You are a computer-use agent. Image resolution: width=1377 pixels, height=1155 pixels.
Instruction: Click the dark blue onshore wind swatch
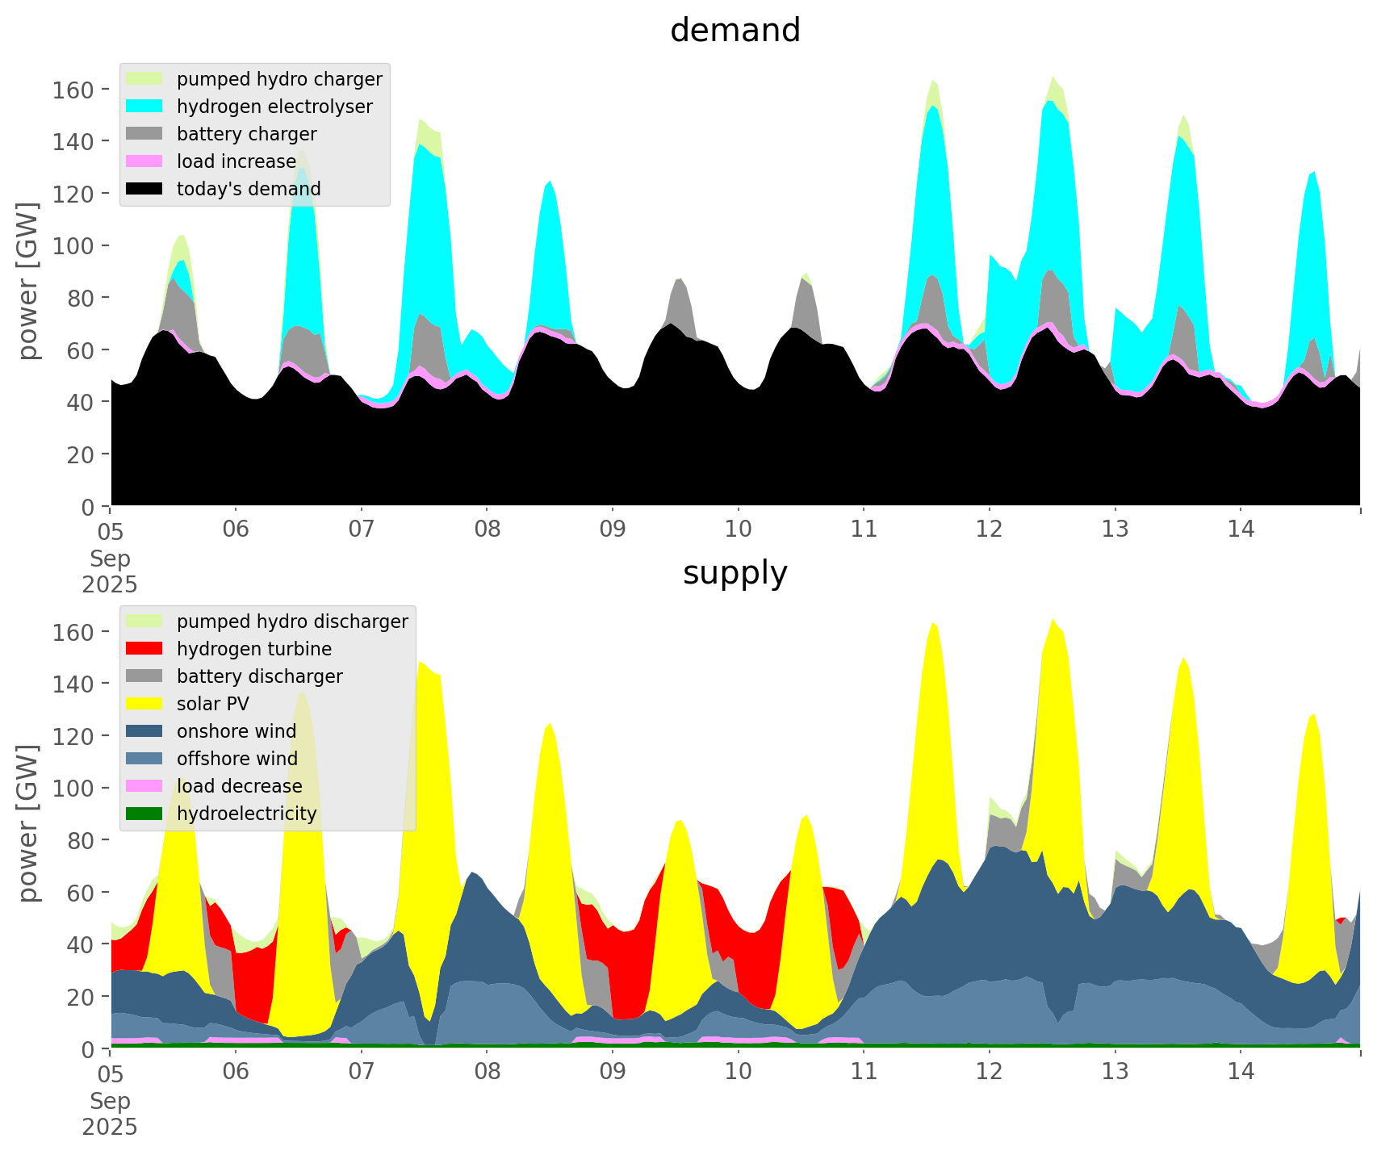click(x=145, y=731)
